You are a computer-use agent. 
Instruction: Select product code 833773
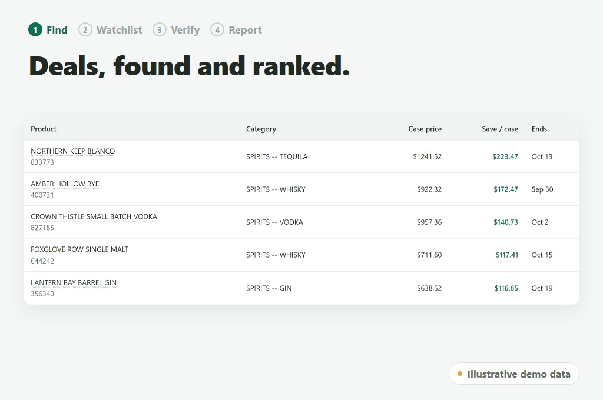[42, 162]
